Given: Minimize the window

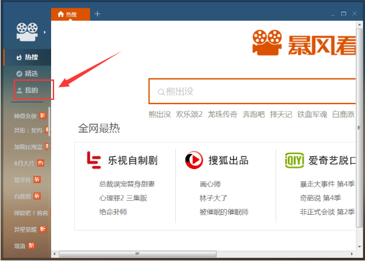Looking at the screenshot, I should pyautogui.click(x=333, y=14).
